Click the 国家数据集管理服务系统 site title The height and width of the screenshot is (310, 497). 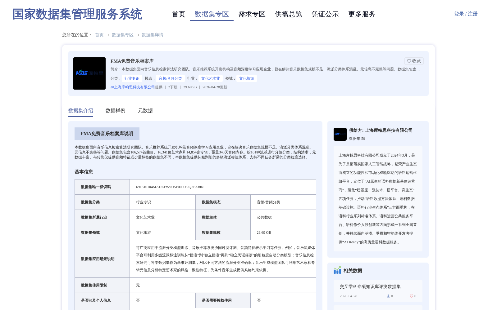click(77, 14)
